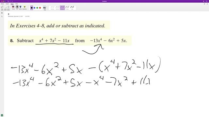Image resolution: width=209 pixels, height=117 pixels.
Task: Open the Eraser options dropdown arrow
Action: coord(15,7)
